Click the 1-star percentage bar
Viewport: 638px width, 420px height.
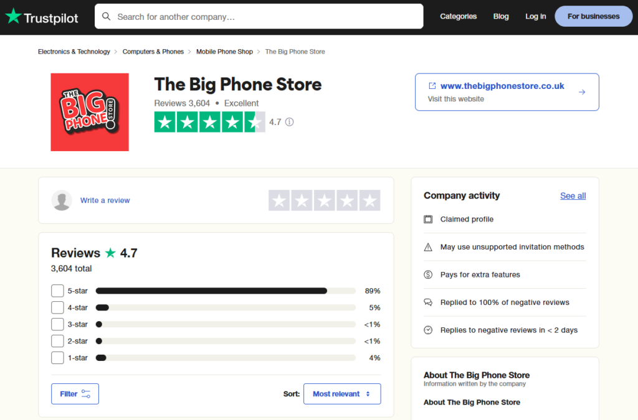[x=226, y=358]
